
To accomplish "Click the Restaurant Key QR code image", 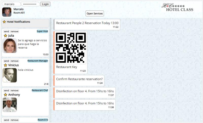I will click(71, 48).
